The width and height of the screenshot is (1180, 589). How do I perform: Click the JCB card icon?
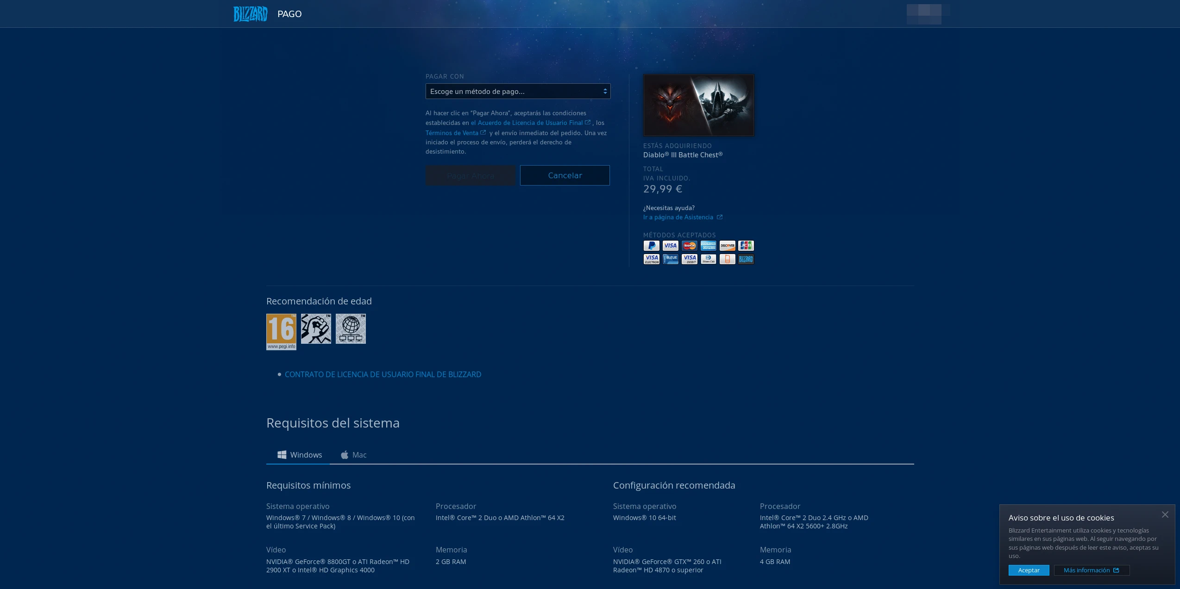[x=746, y=246]
